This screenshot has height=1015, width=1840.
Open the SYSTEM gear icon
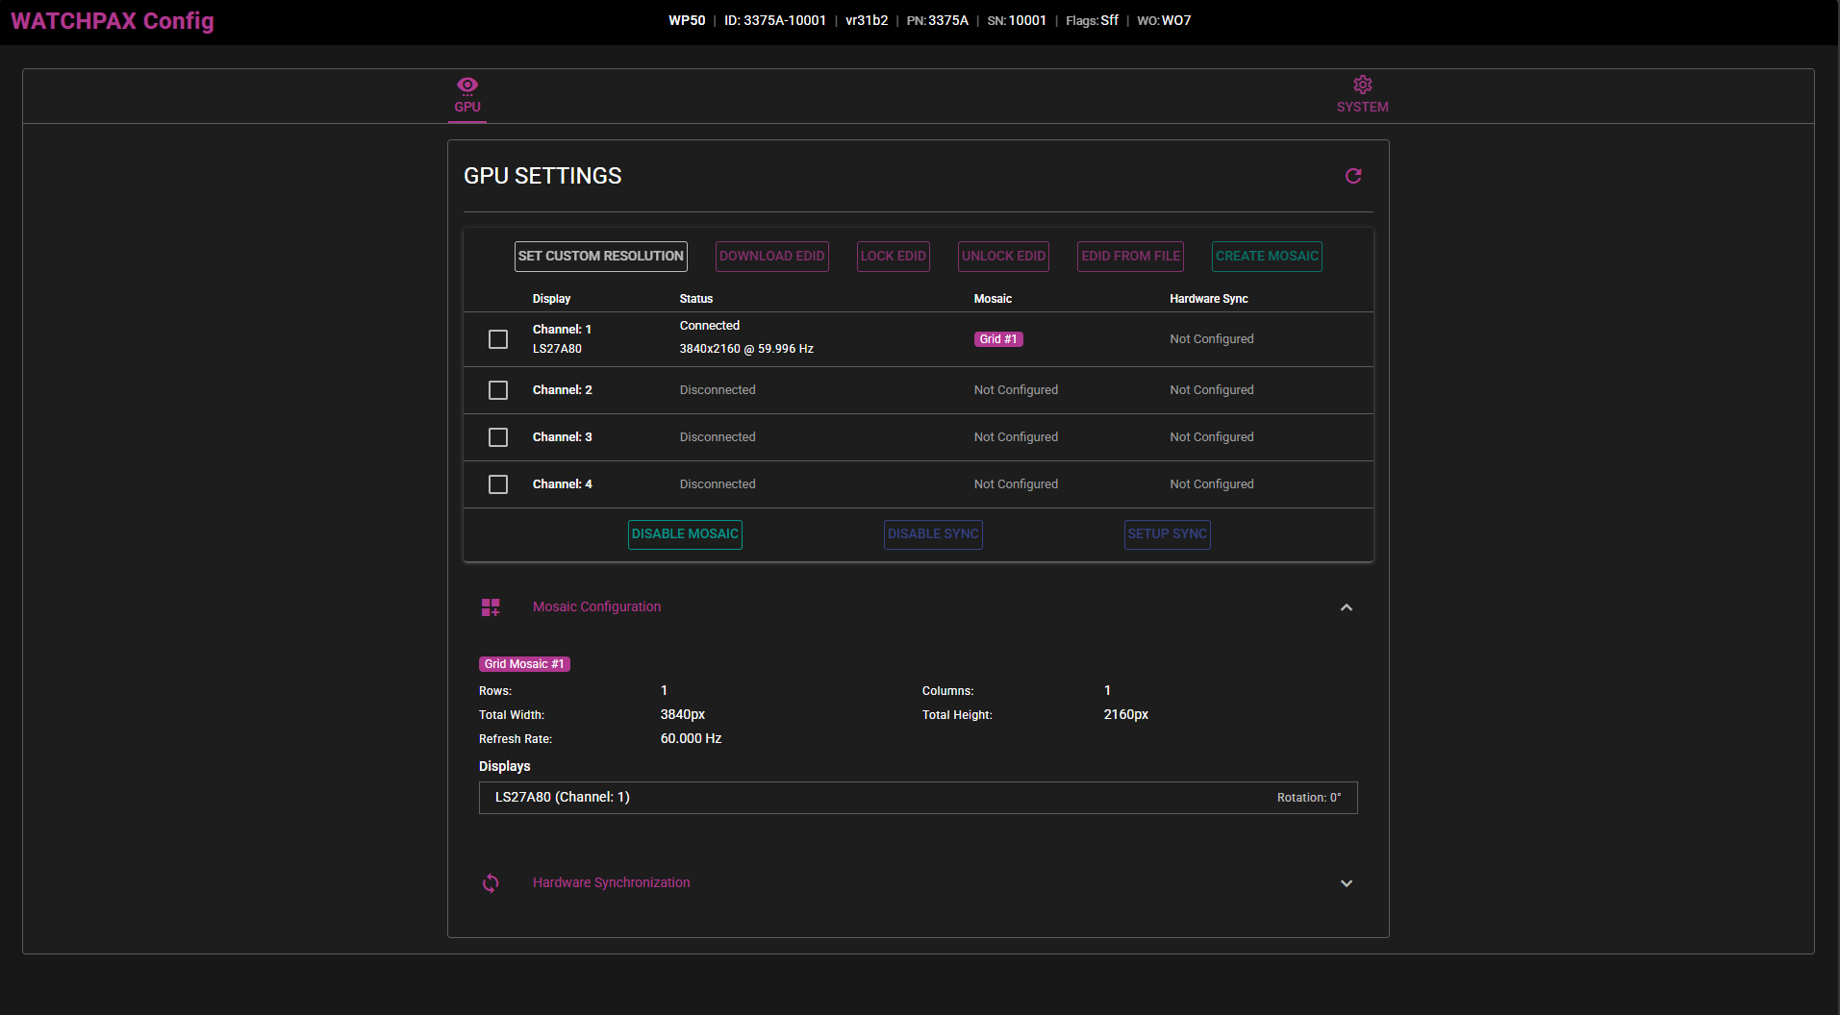pyautogui.click(x=1362, y=85)
